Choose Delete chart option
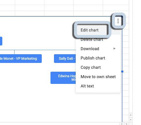Viewport: 141px width, 125px height. pyautogui.click(x=92, y=39)
